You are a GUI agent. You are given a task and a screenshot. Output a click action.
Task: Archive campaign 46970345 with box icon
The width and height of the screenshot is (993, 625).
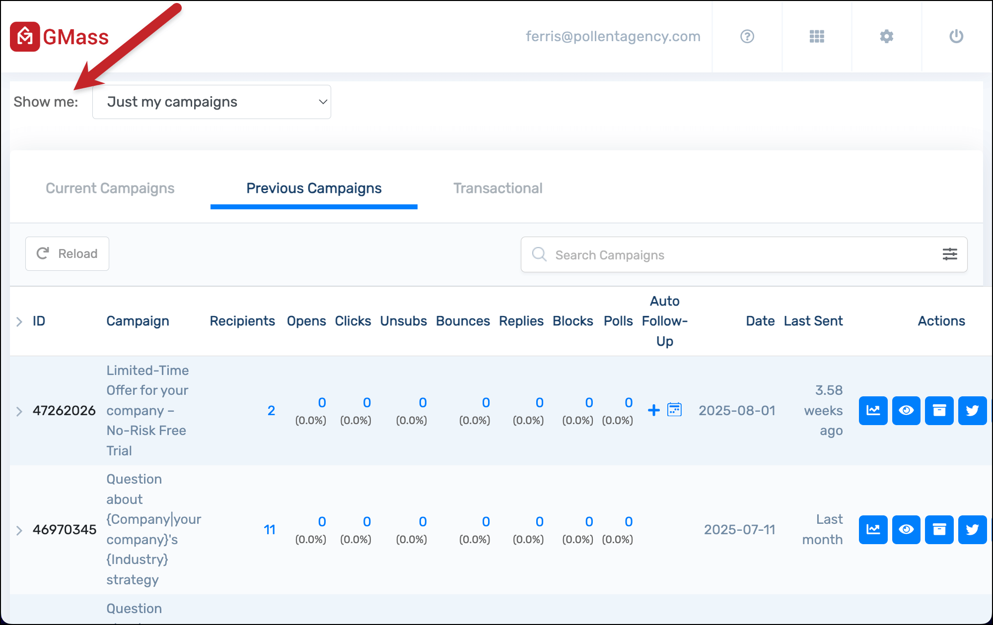[939, 530]
